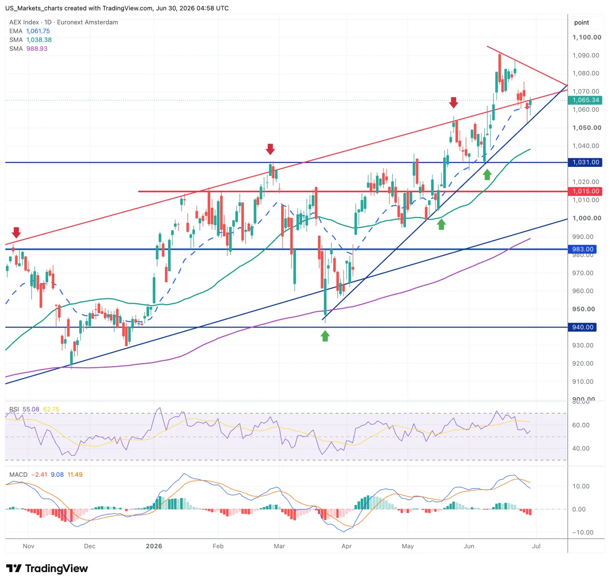This screenshot has width=610, height=584.
Task: Click the 1,031.00 horizontal line price tag
Action: pos(586,163)
